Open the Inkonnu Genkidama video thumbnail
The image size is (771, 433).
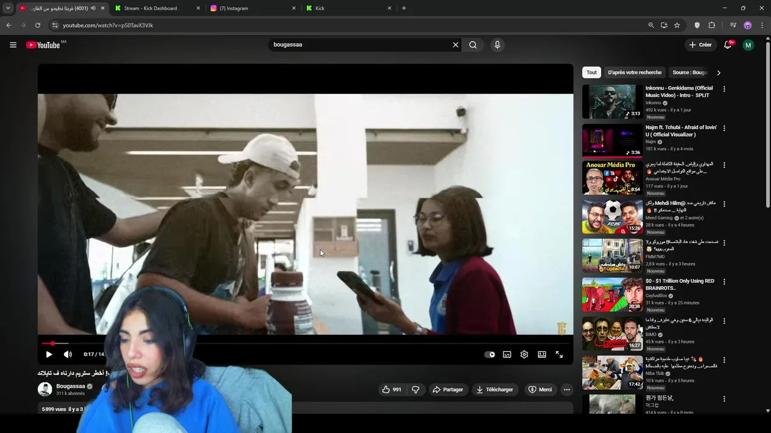(x=612, y=102)
